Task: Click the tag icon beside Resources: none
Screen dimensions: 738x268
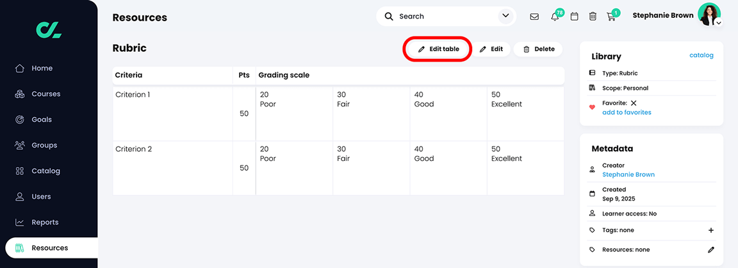Action: 592,249
